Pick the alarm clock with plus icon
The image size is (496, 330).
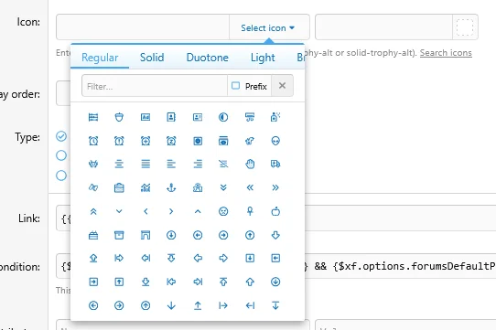[146, 141]
